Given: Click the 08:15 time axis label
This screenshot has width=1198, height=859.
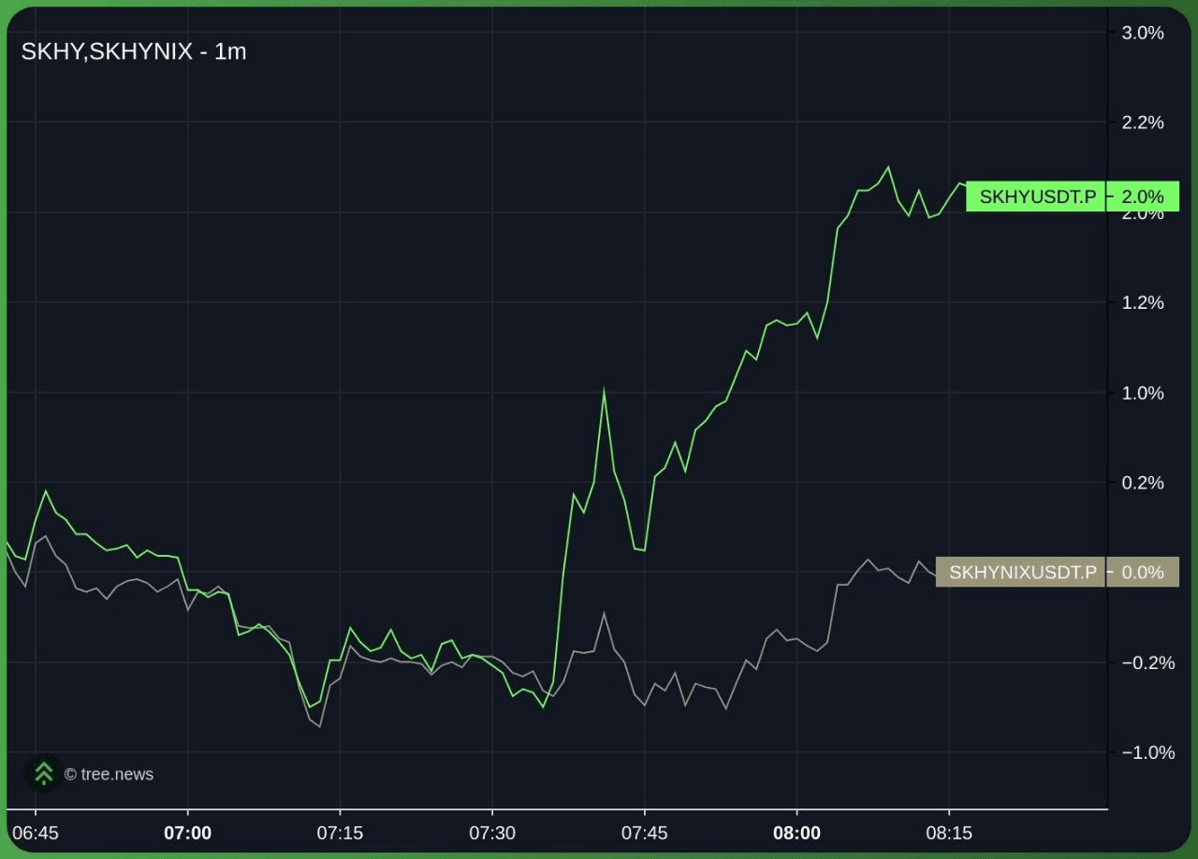Looking at the screenshot, I should [x=949, y=833].
